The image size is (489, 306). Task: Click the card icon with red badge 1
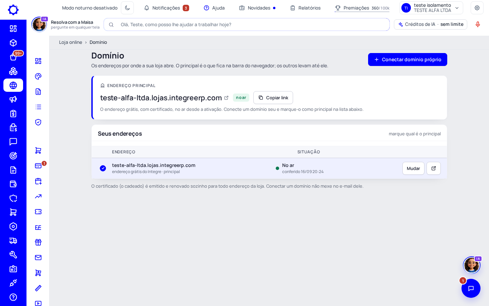point(38,166)
